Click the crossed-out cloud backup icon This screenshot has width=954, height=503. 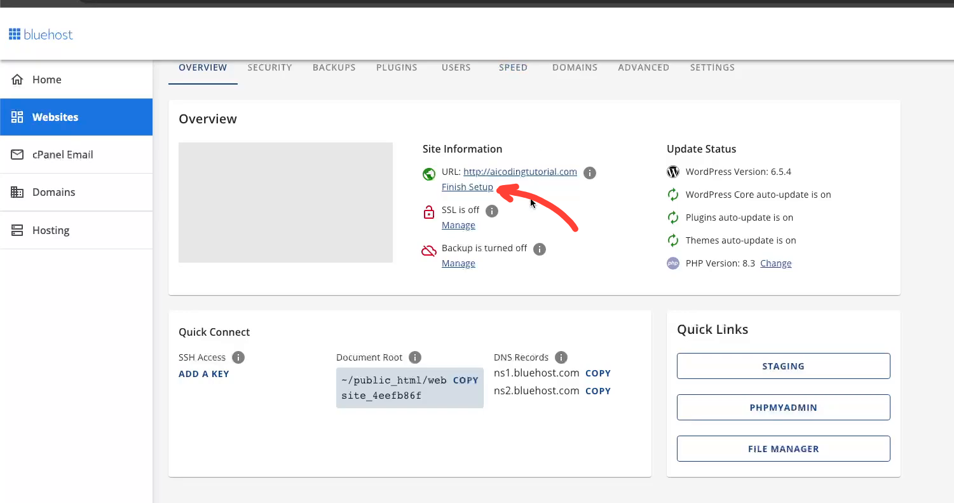(429, 251)
